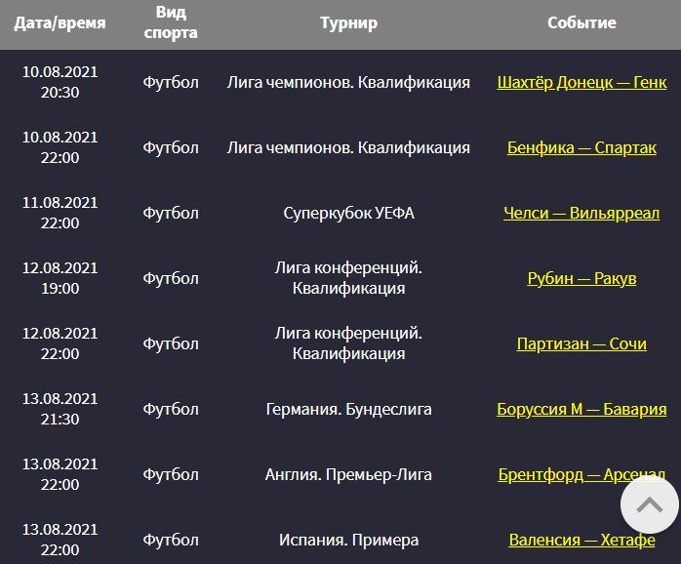Click Суперкубок УЕФА tournament cell
Viewport: 681px width, 564px height.
(x=348, y=213)
